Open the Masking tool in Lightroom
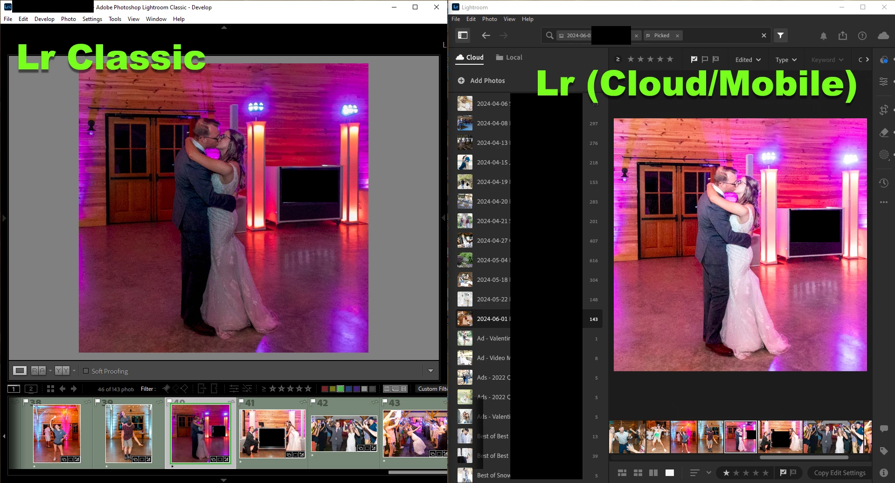The image size is (895, 483). [883, 155]
